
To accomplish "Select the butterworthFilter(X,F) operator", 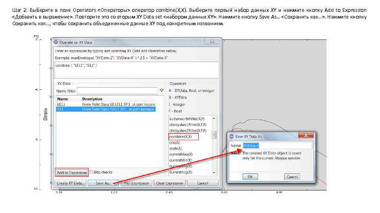I will (x=187, y=119).
